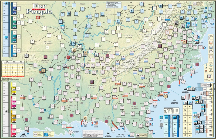Select the Confederate flag marker in Georgia

tap(134, 103)
